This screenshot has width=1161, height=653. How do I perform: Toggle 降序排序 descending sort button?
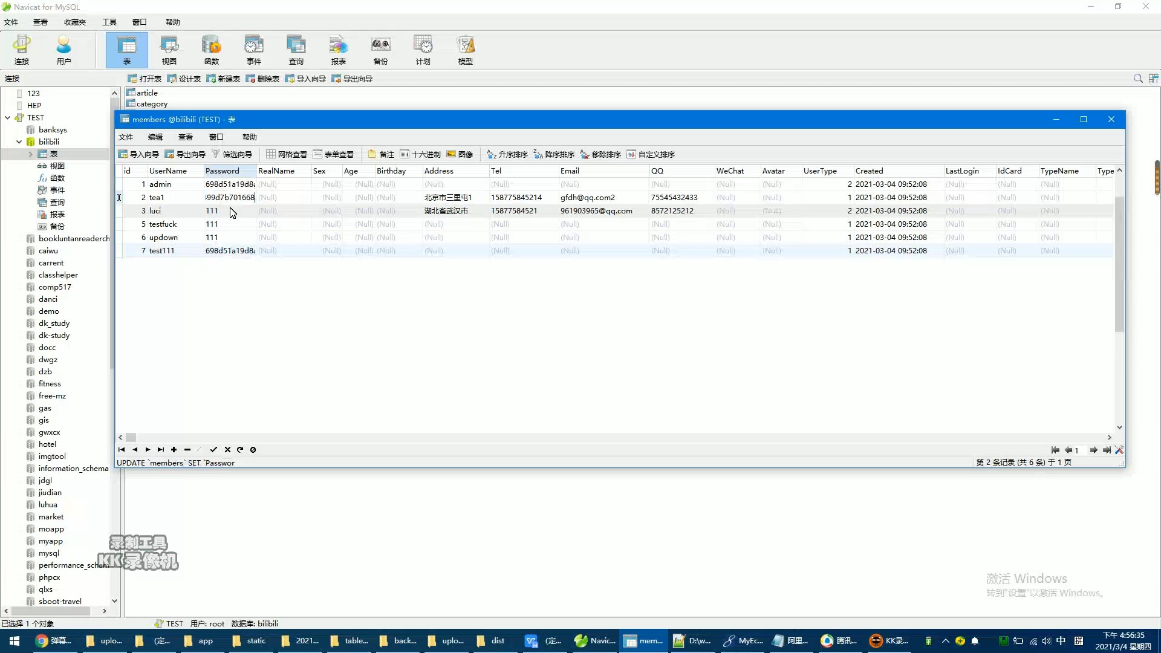(x=553, y=154)
